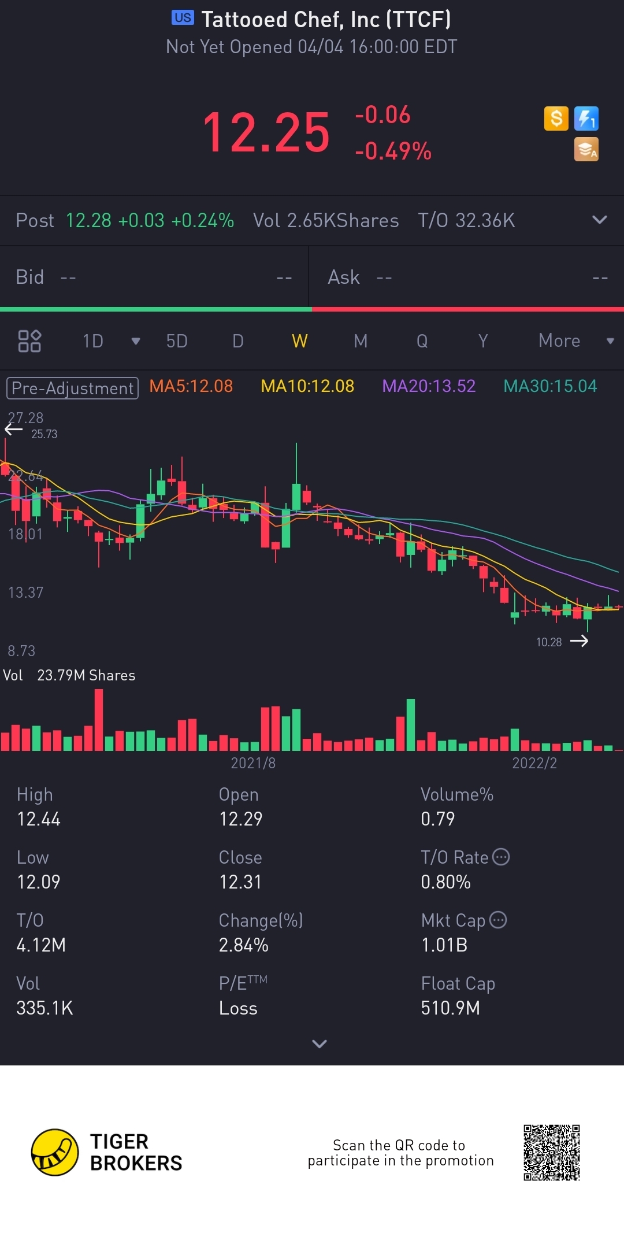624x1240 pixels.
Task: Tap the Open value 12.29
Action: 240,819
